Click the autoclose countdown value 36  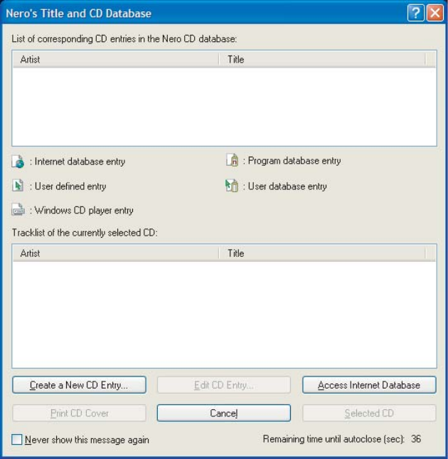pos(416,439)
